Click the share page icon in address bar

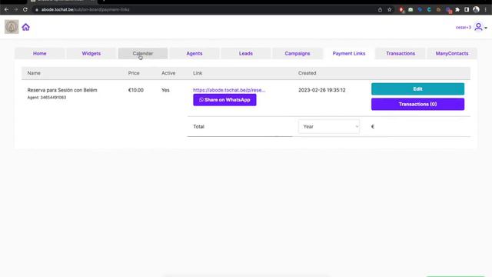[x=380, y=10]
